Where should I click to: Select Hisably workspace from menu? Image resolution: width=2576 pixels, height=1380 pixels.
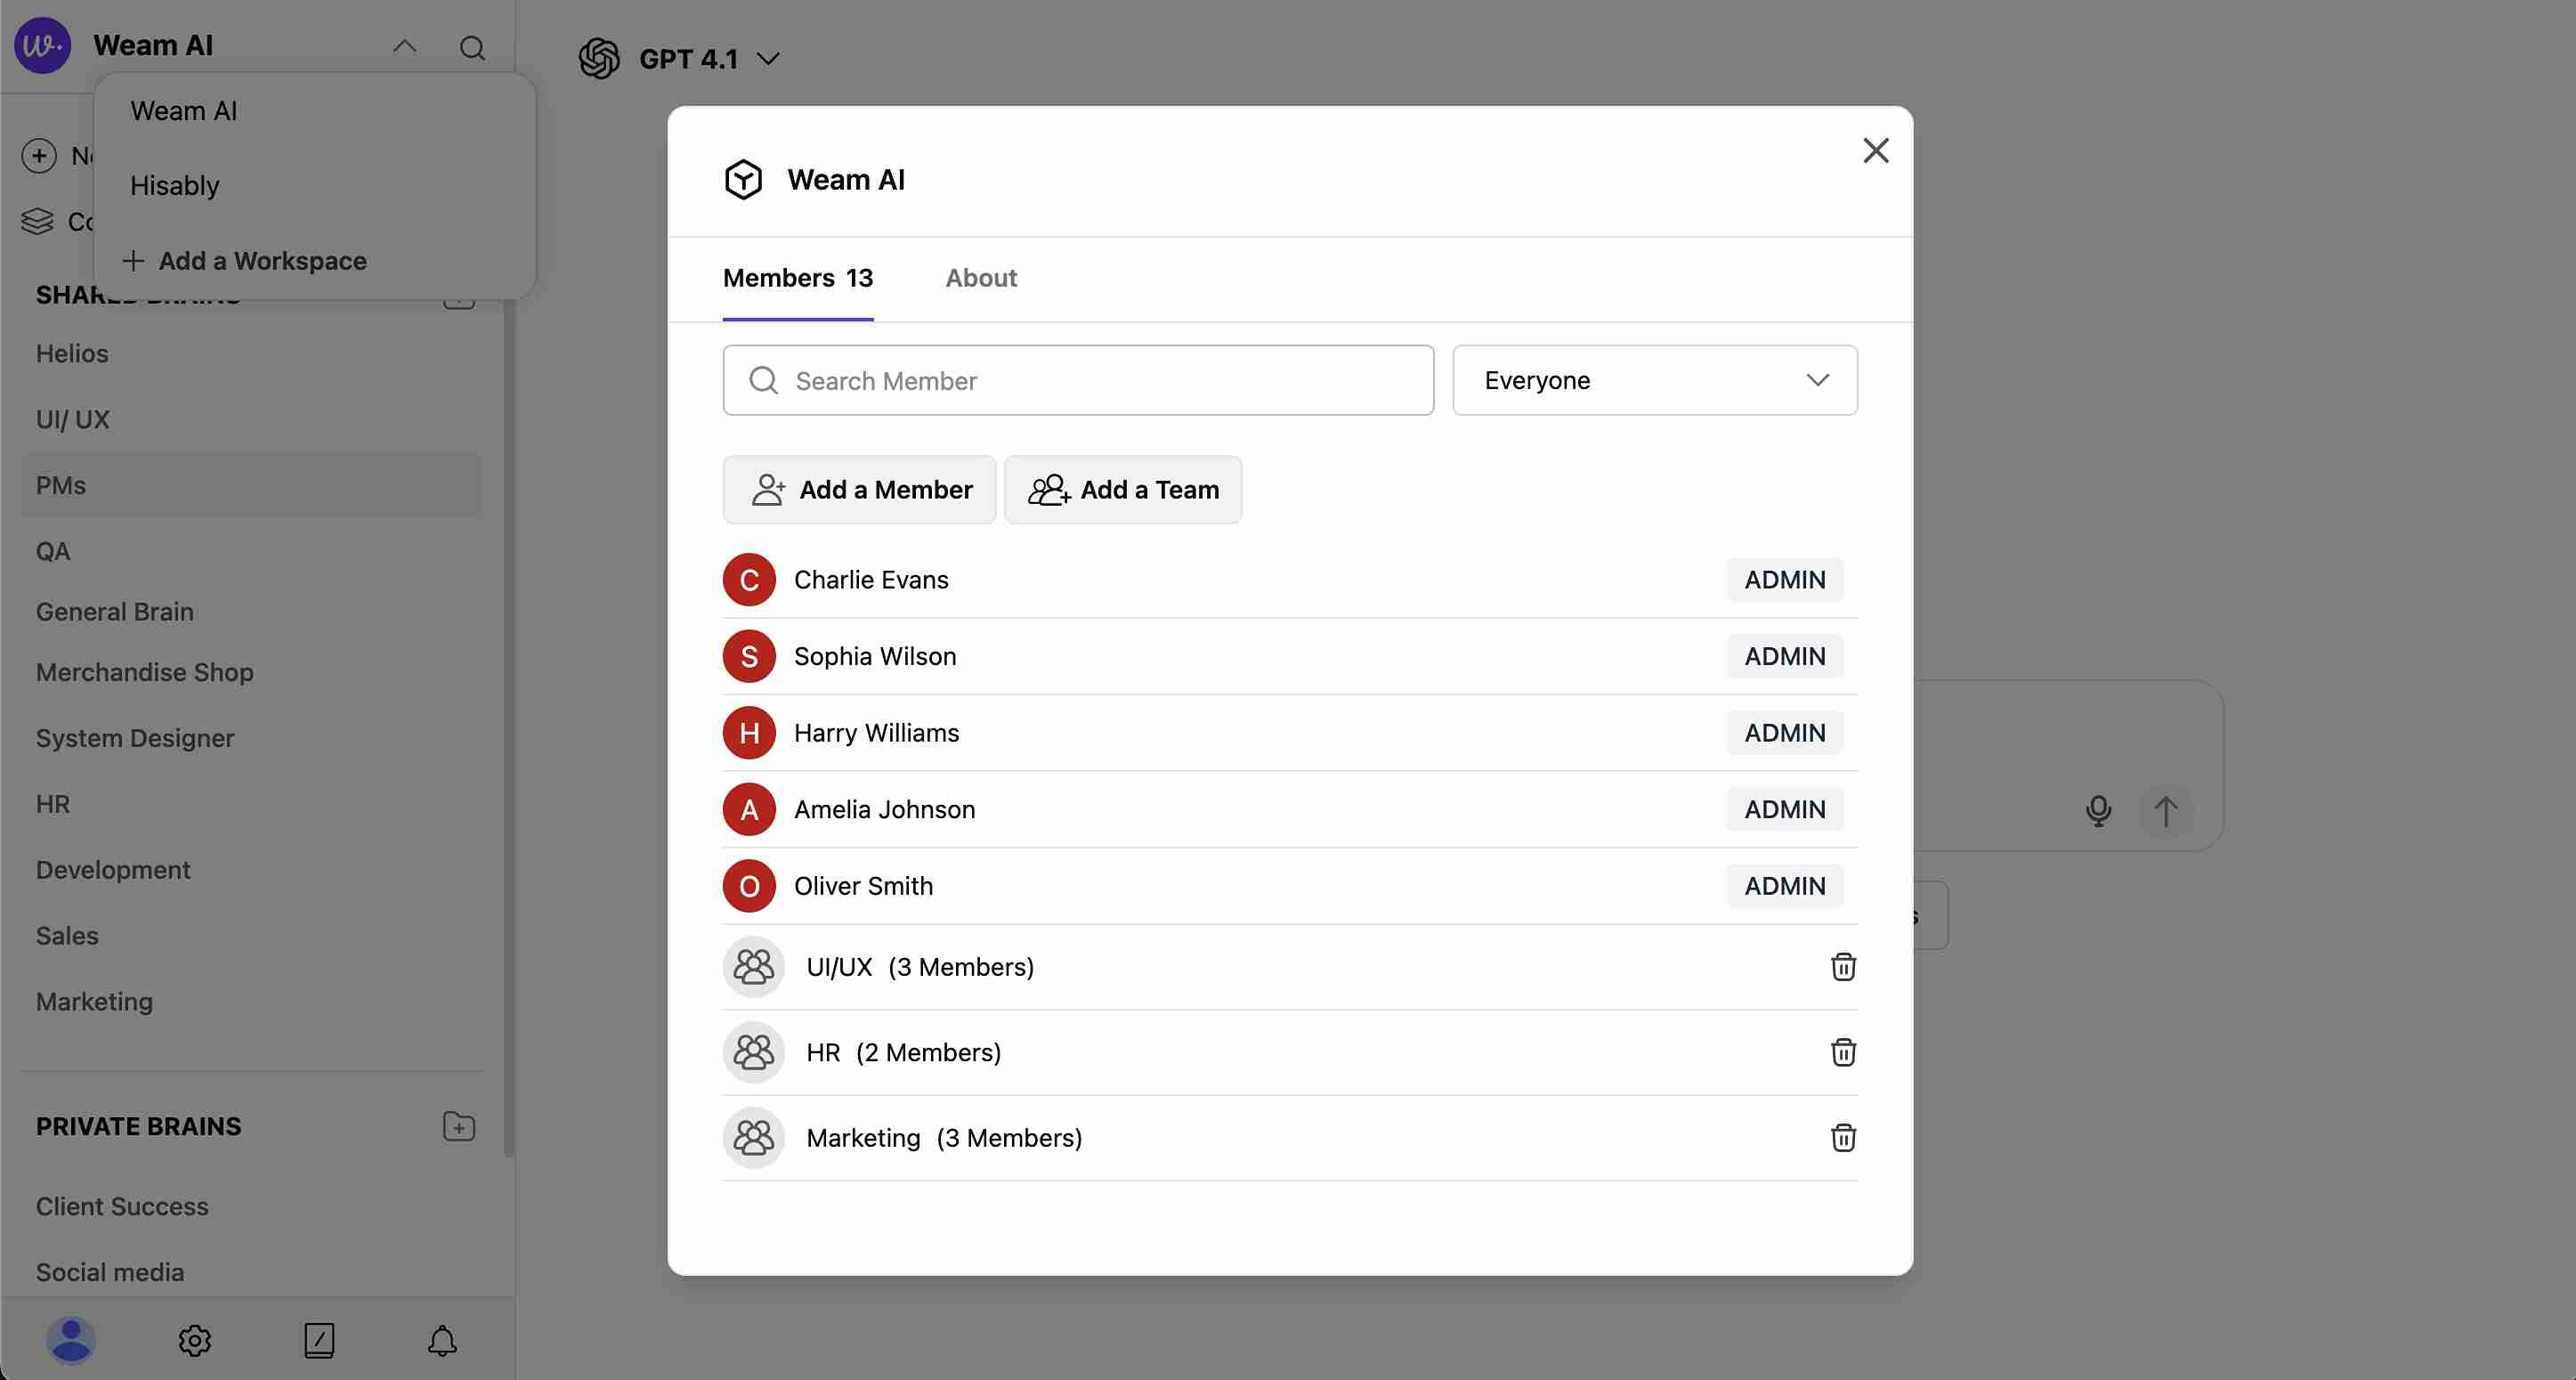175,186
